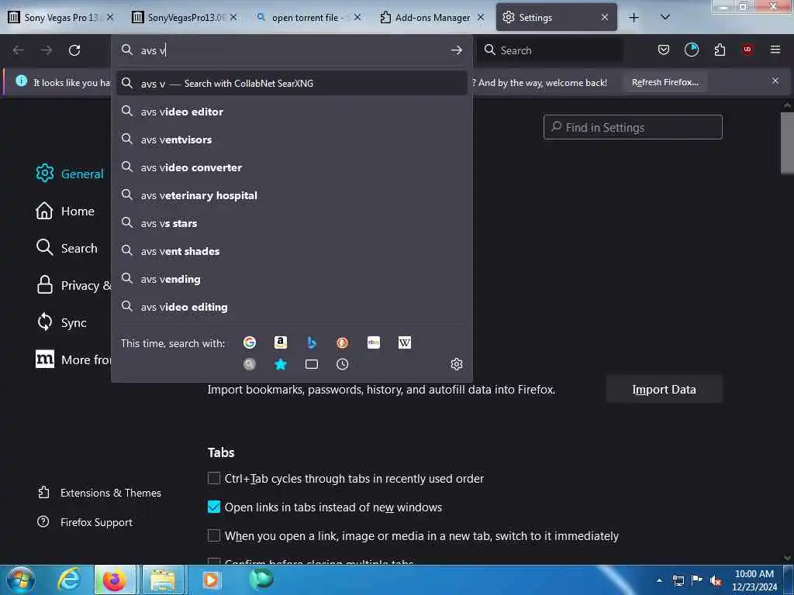This screenshot has width=794, height=595.
Task: Click the Refresh Firefox button
Action: tap(665, 82)
